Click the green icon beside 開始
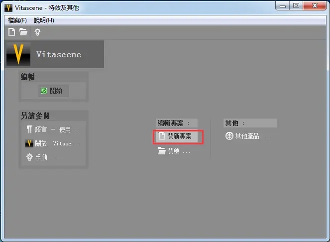This screenshot has width=330, height=242. tap(44, 91)
